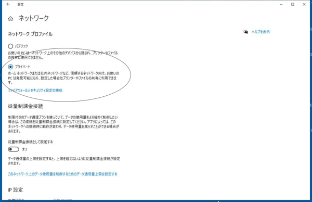Click the 従量制課金接続 section heading

pyautogui.click(x=25, y=106)
